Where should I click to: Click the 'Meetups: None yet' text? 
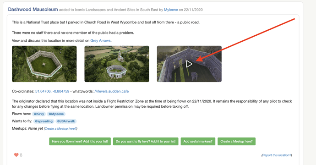[27, 128]
